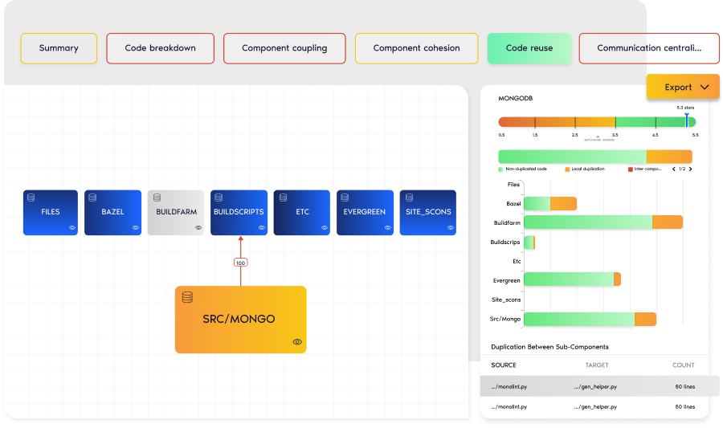Click database icon on ETC component

(x=283, y=198)
